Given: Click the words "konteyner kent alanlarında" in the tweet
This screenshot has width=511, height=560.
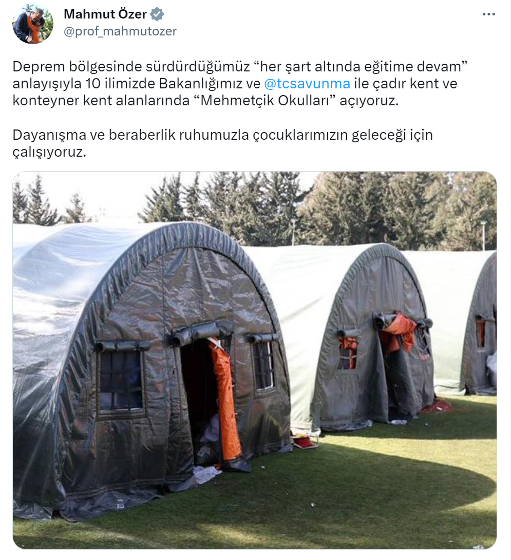Looking at the screenshot, I should coord(101,101).
